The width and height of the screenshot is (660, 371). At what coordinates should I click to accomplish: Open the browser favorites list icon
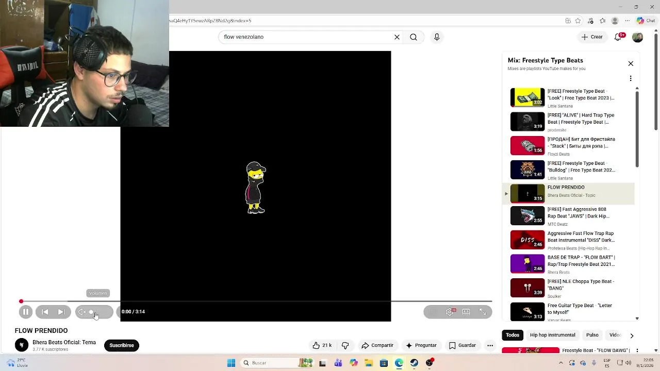(603, 21)
